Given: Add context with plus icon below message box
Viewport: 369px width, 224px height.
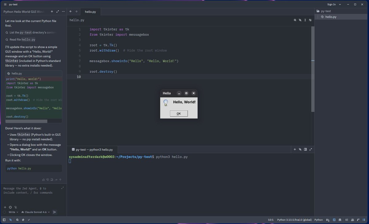Looking at the screenshot, I should coord(5,207).
